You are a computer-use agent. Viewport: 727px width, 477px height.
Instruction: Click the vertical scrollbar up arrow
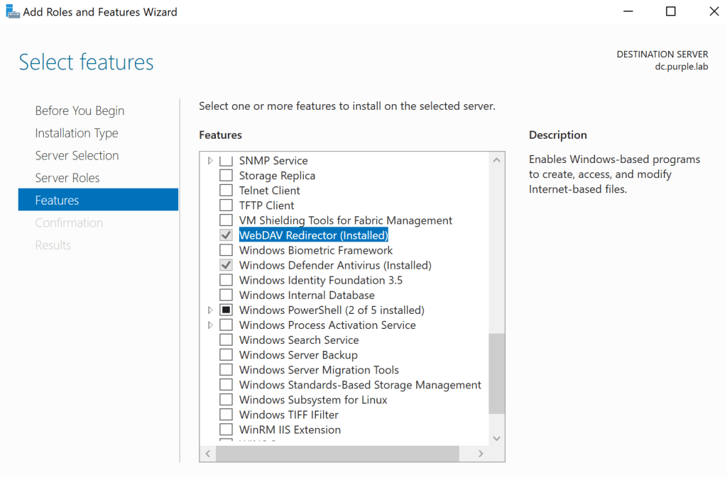pos(497,161)
